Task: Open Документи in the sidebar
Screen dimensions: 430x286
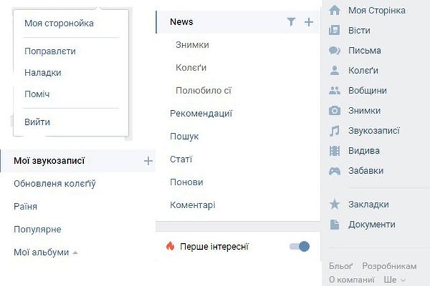Action: 372,224
